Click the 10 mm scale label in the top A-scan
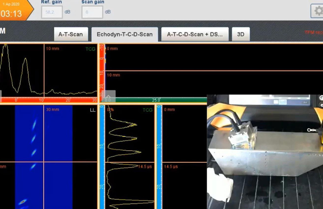 click(x=52, y=48)
